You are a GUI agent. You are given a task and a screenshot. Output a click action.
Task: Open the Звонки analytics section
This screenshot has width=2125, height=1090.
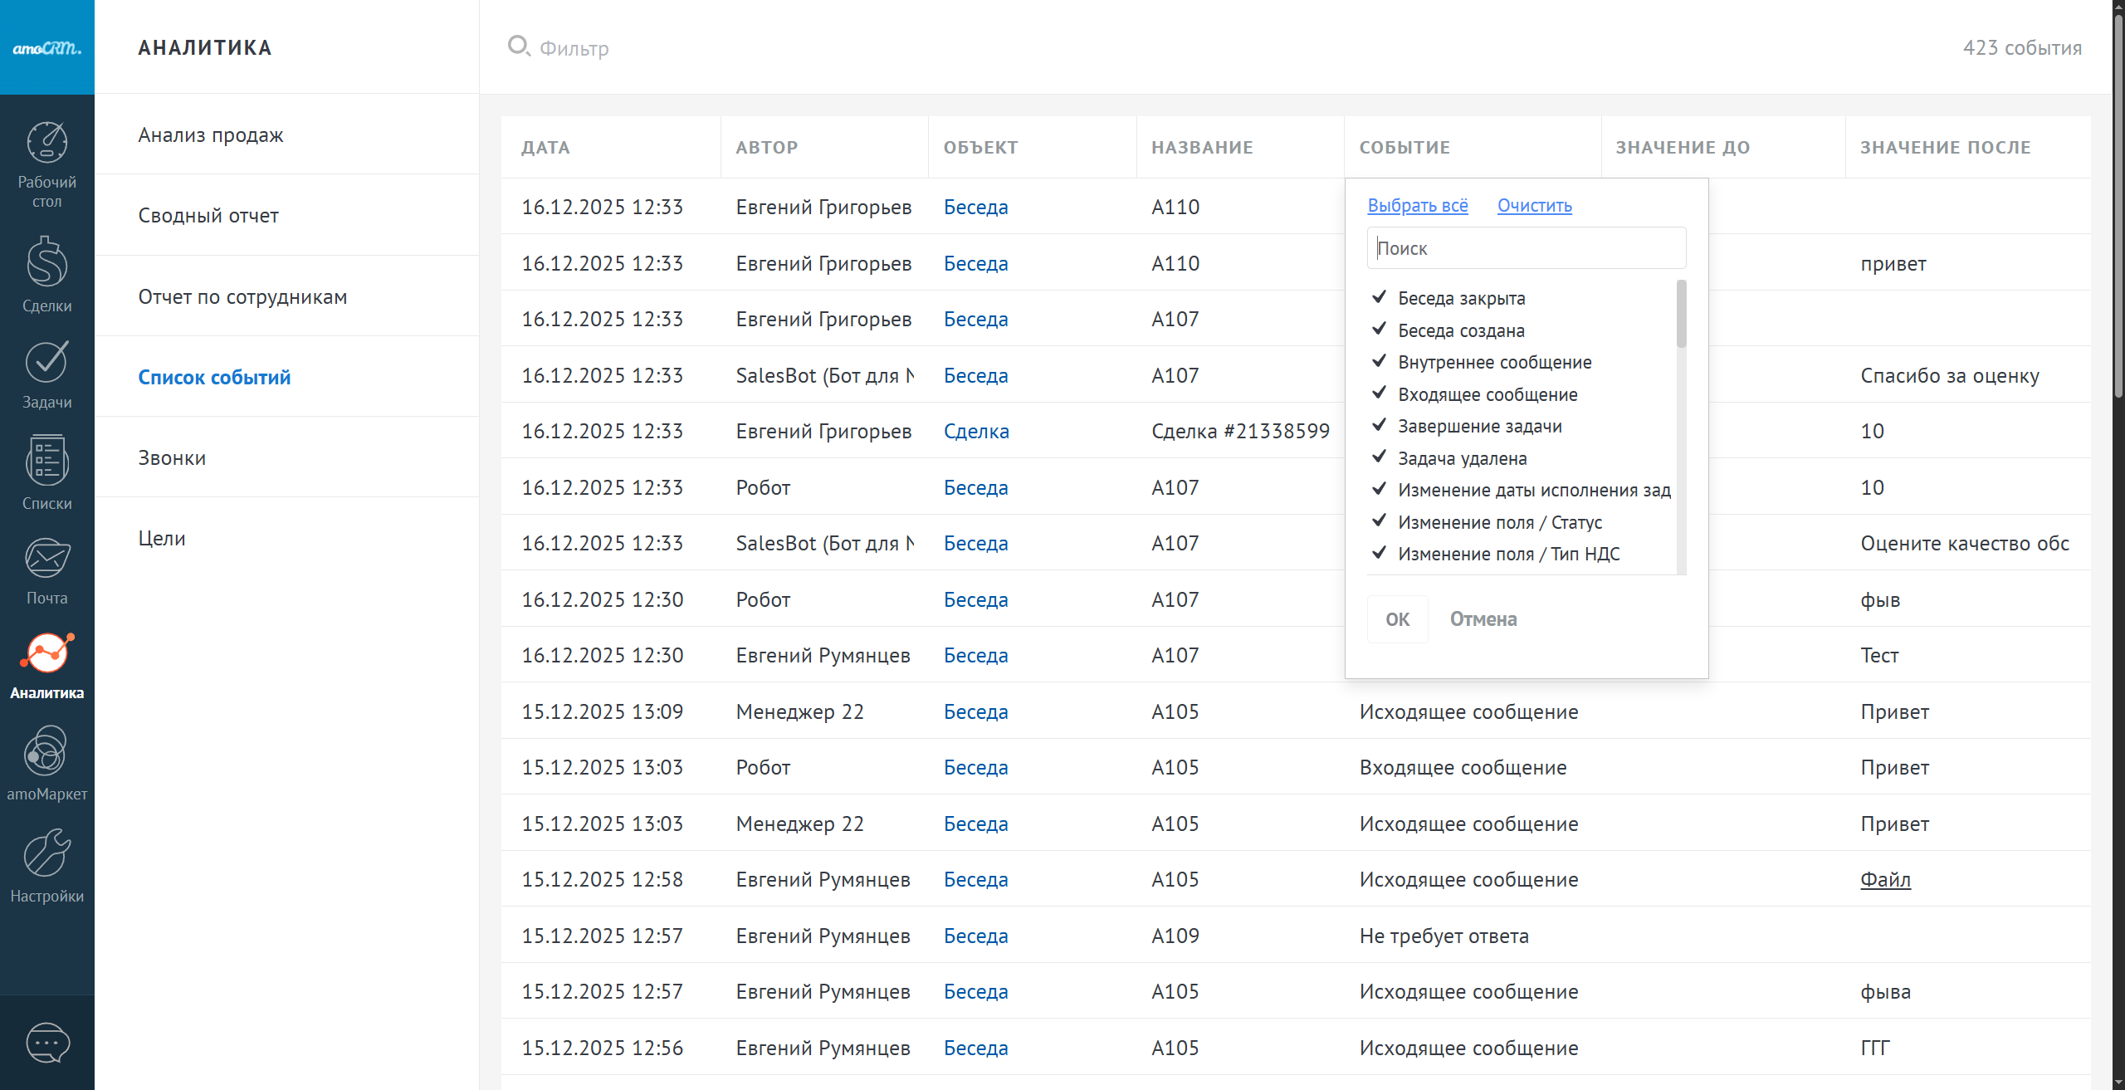172,457
